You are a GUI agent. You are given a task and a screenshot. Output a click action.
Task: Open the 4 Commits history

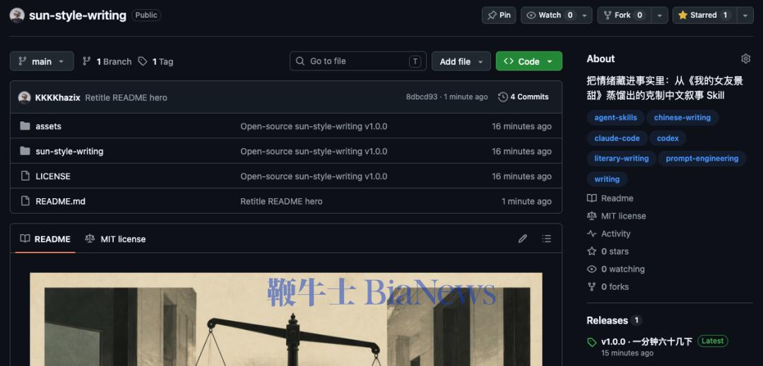(x=524, y=97)
